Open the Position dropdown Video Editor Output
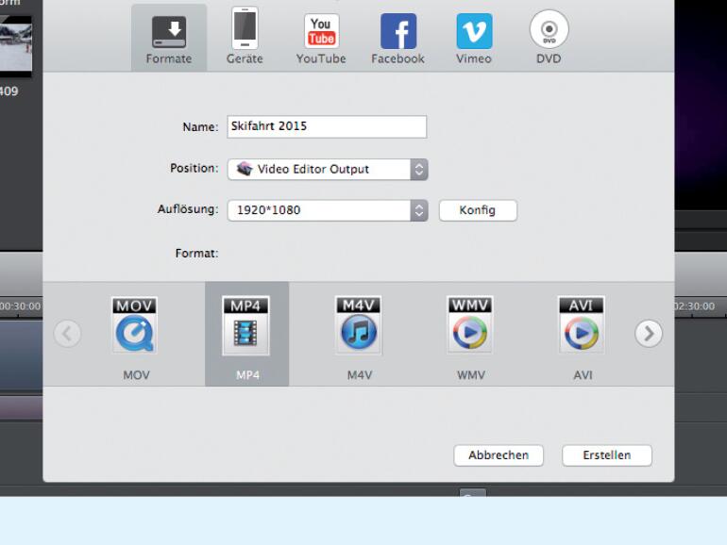Image resolution: width=727 pixels, height=545 pixels. tap(328, 169)
